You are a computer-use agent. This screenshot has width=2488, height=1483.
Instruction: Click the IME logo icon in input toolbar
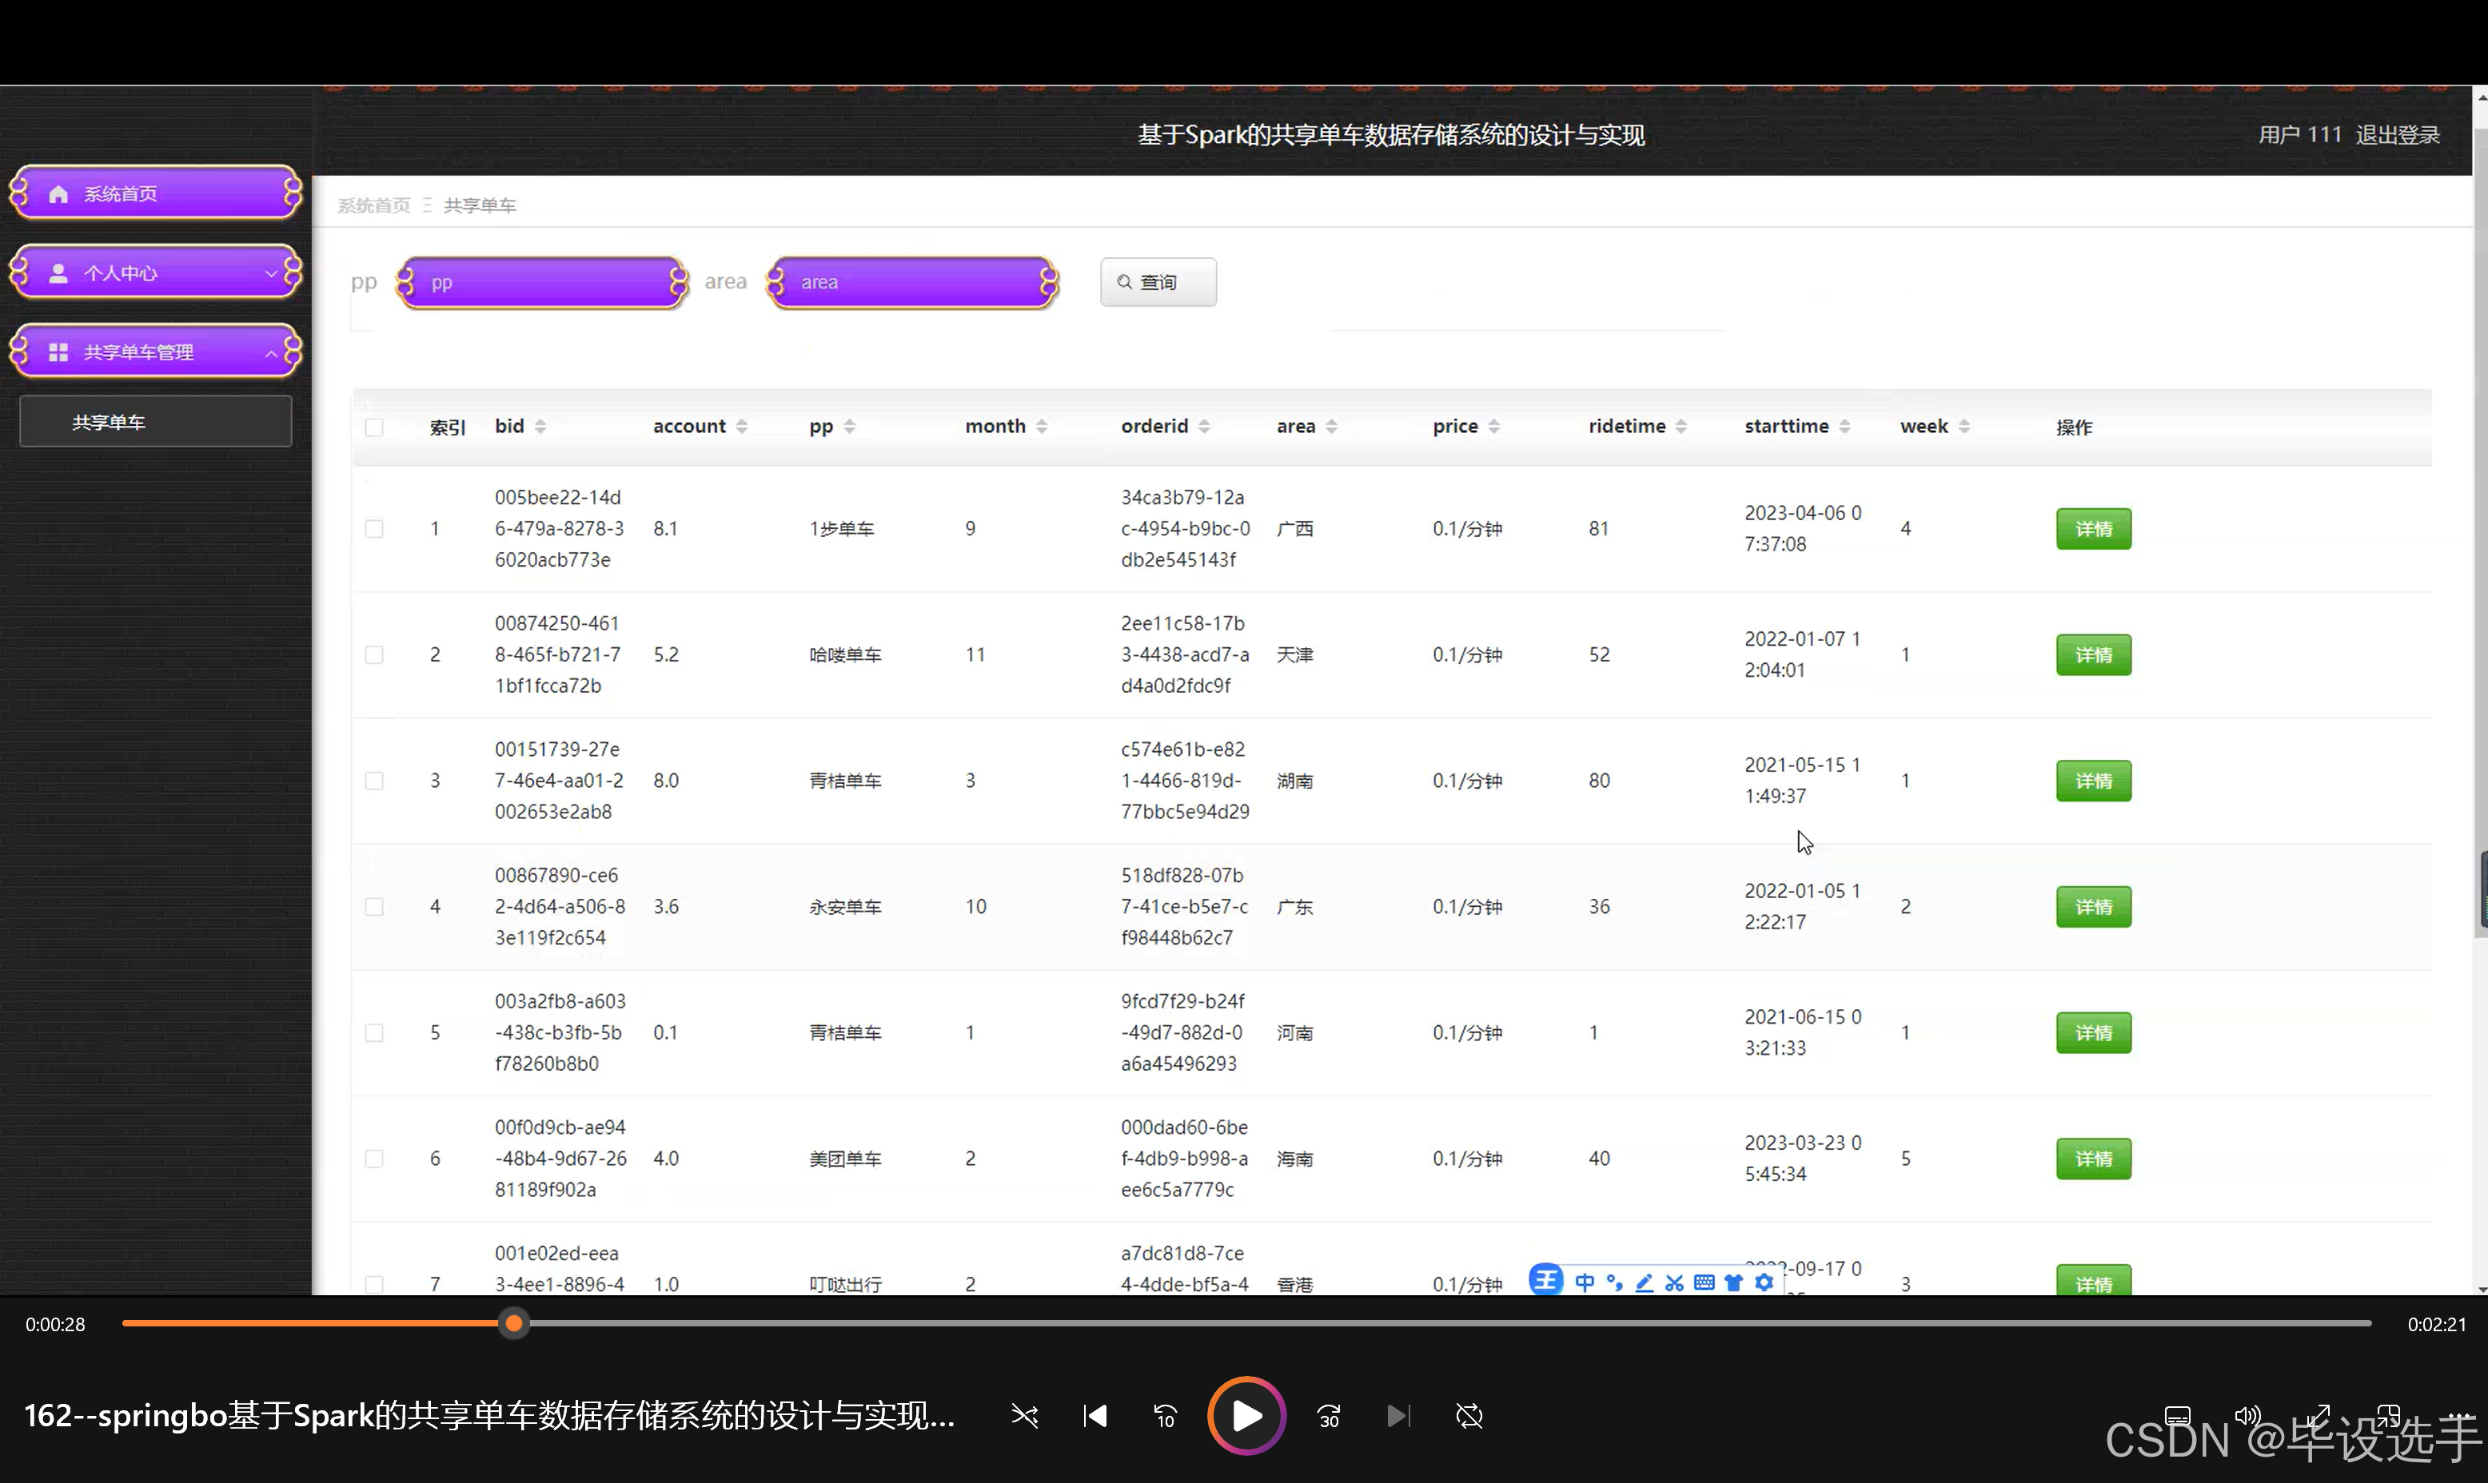(1545, 1280)
